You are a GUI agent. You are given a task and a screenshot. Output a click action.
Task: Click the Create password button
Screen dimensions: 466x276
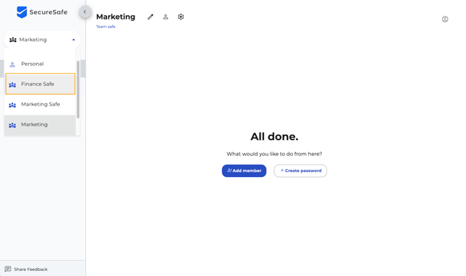pyautogui.click(x=300, y=171)
